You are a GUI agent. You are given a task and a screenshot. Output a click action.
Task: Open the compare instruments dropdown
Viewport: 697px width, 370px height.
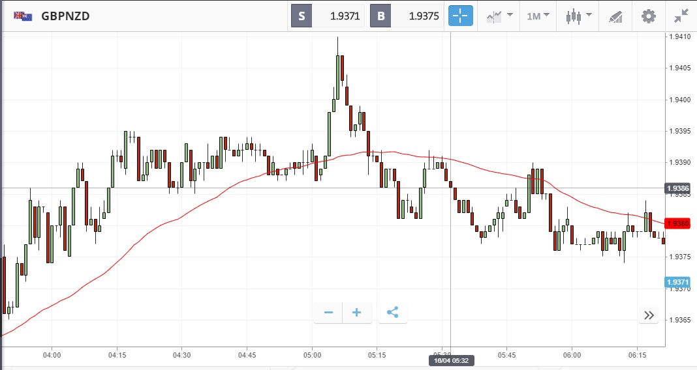tap(500, 16)
